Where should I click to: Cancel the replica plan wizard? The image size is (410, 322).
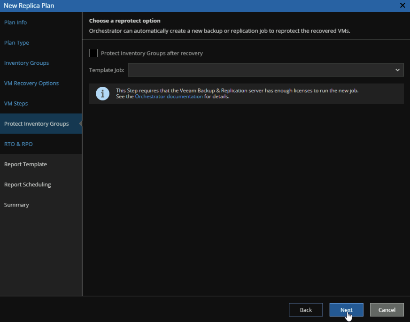(x=387, y=310)
